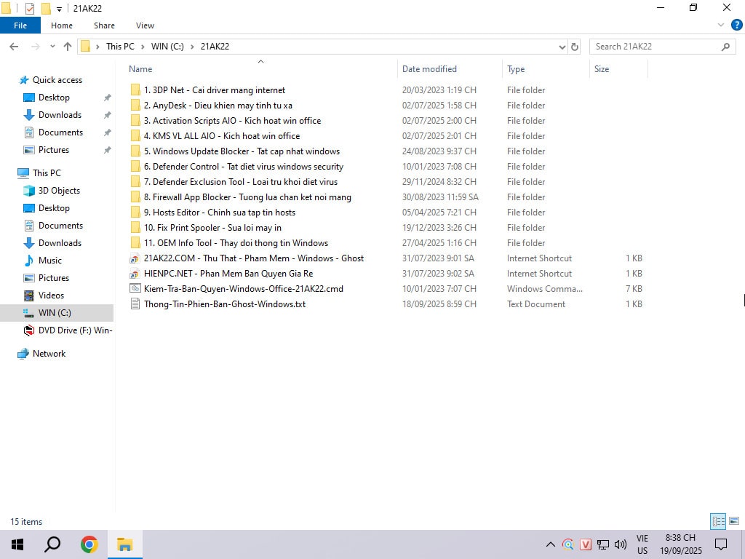745x559 pixels.
Task: Open the address bar history dropdown
Action: coord(562,47)
